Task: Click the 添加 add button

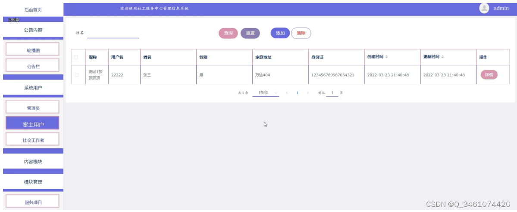Action: pos(280,33)
